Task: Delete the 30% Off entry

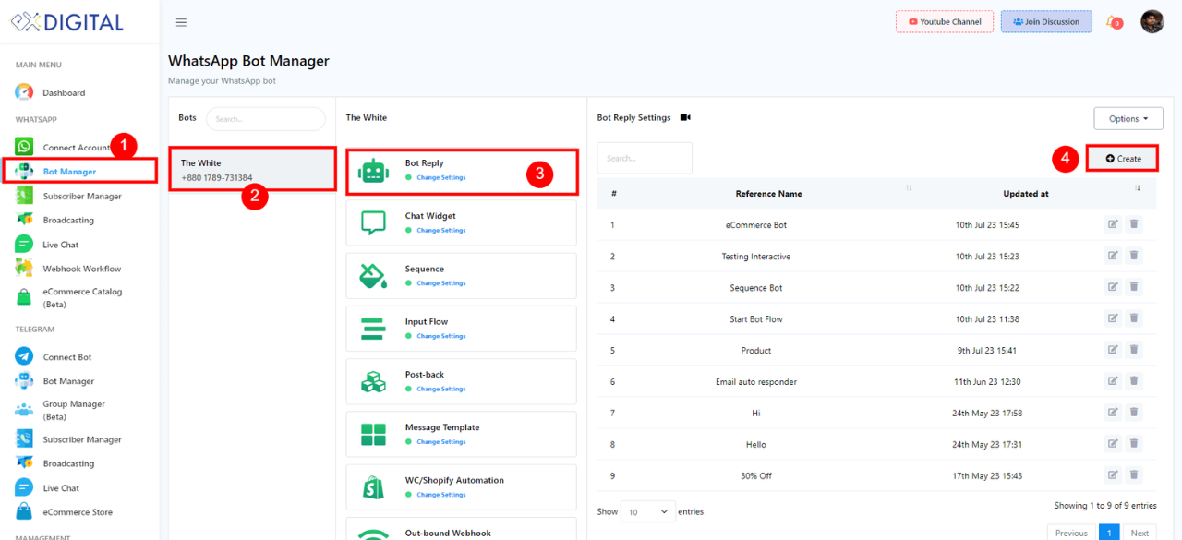Action: click(x=1134, y=475)
